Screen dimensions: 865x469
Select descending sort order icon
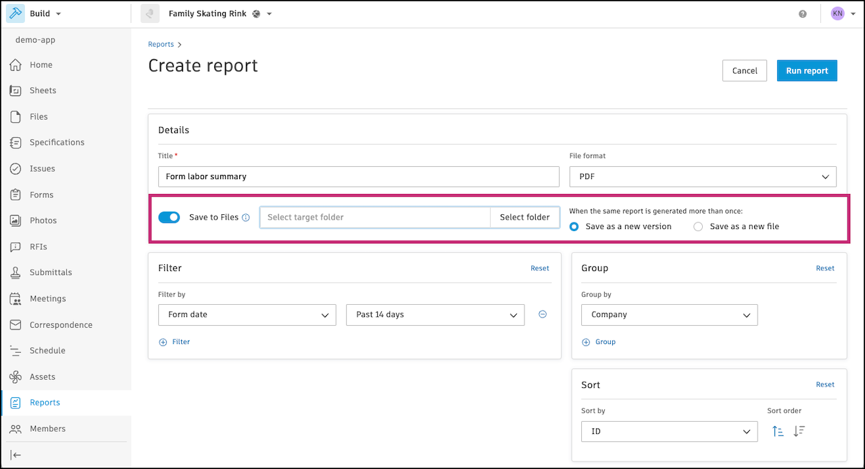(799, 431)
